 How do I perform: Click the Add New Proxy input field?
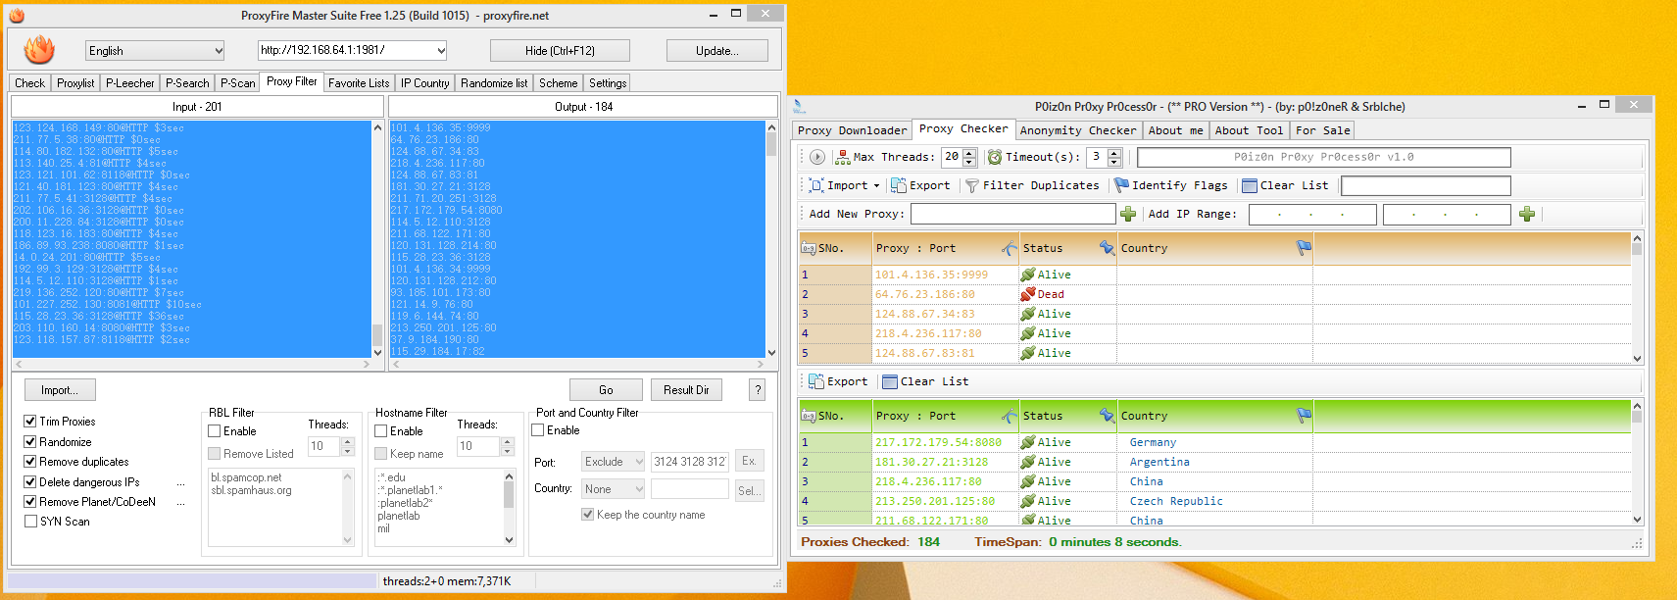click(x=1012, y=214)
